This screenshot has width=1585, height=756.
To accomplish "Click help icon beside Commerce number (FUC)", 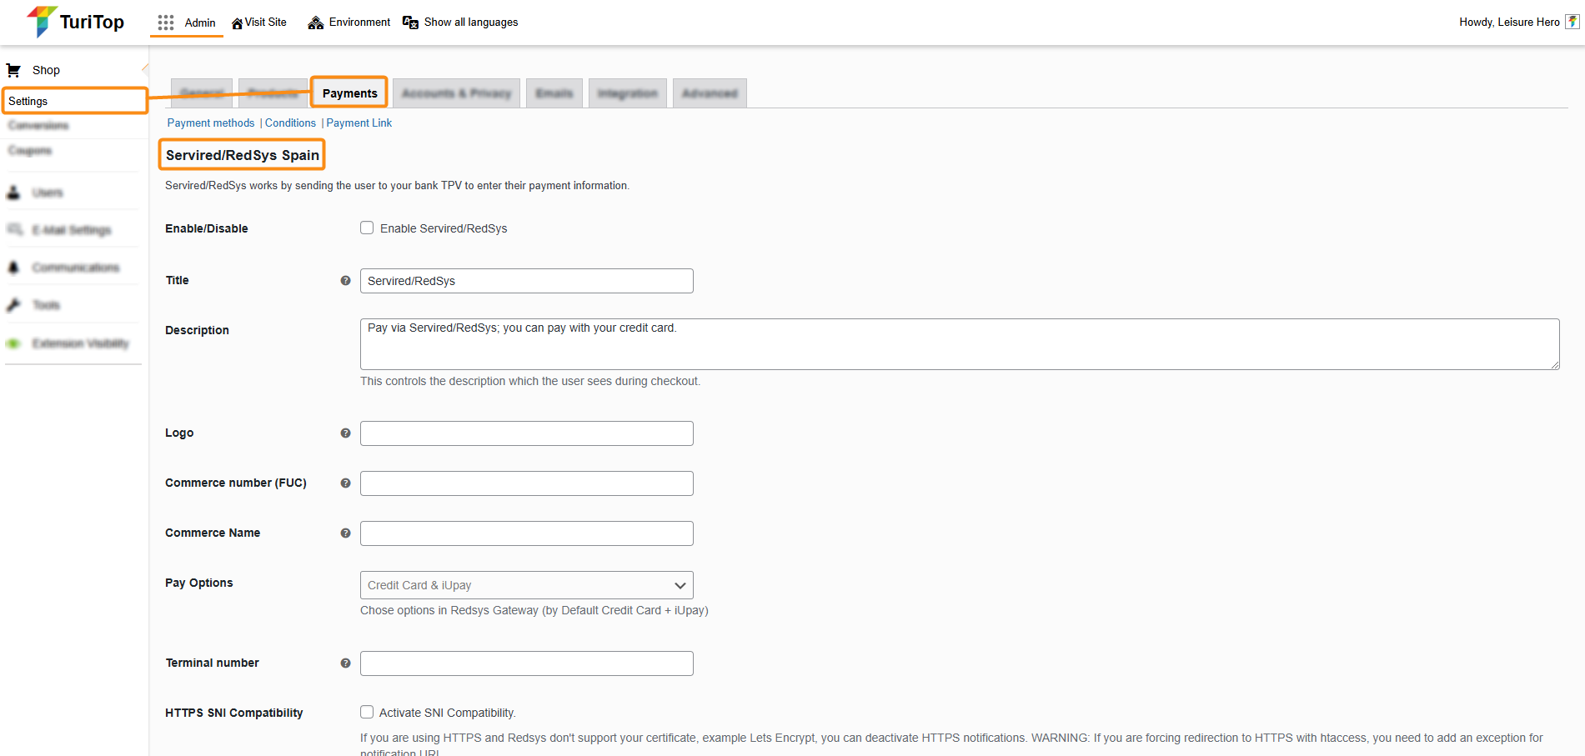I will tap(345, 483).
